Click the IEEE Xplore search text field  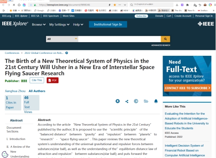coord(119,39)
